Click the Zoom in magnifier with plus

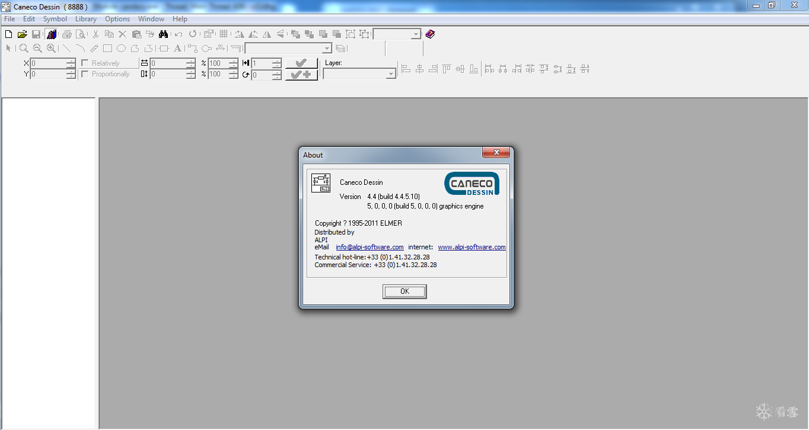pos(52,49)
